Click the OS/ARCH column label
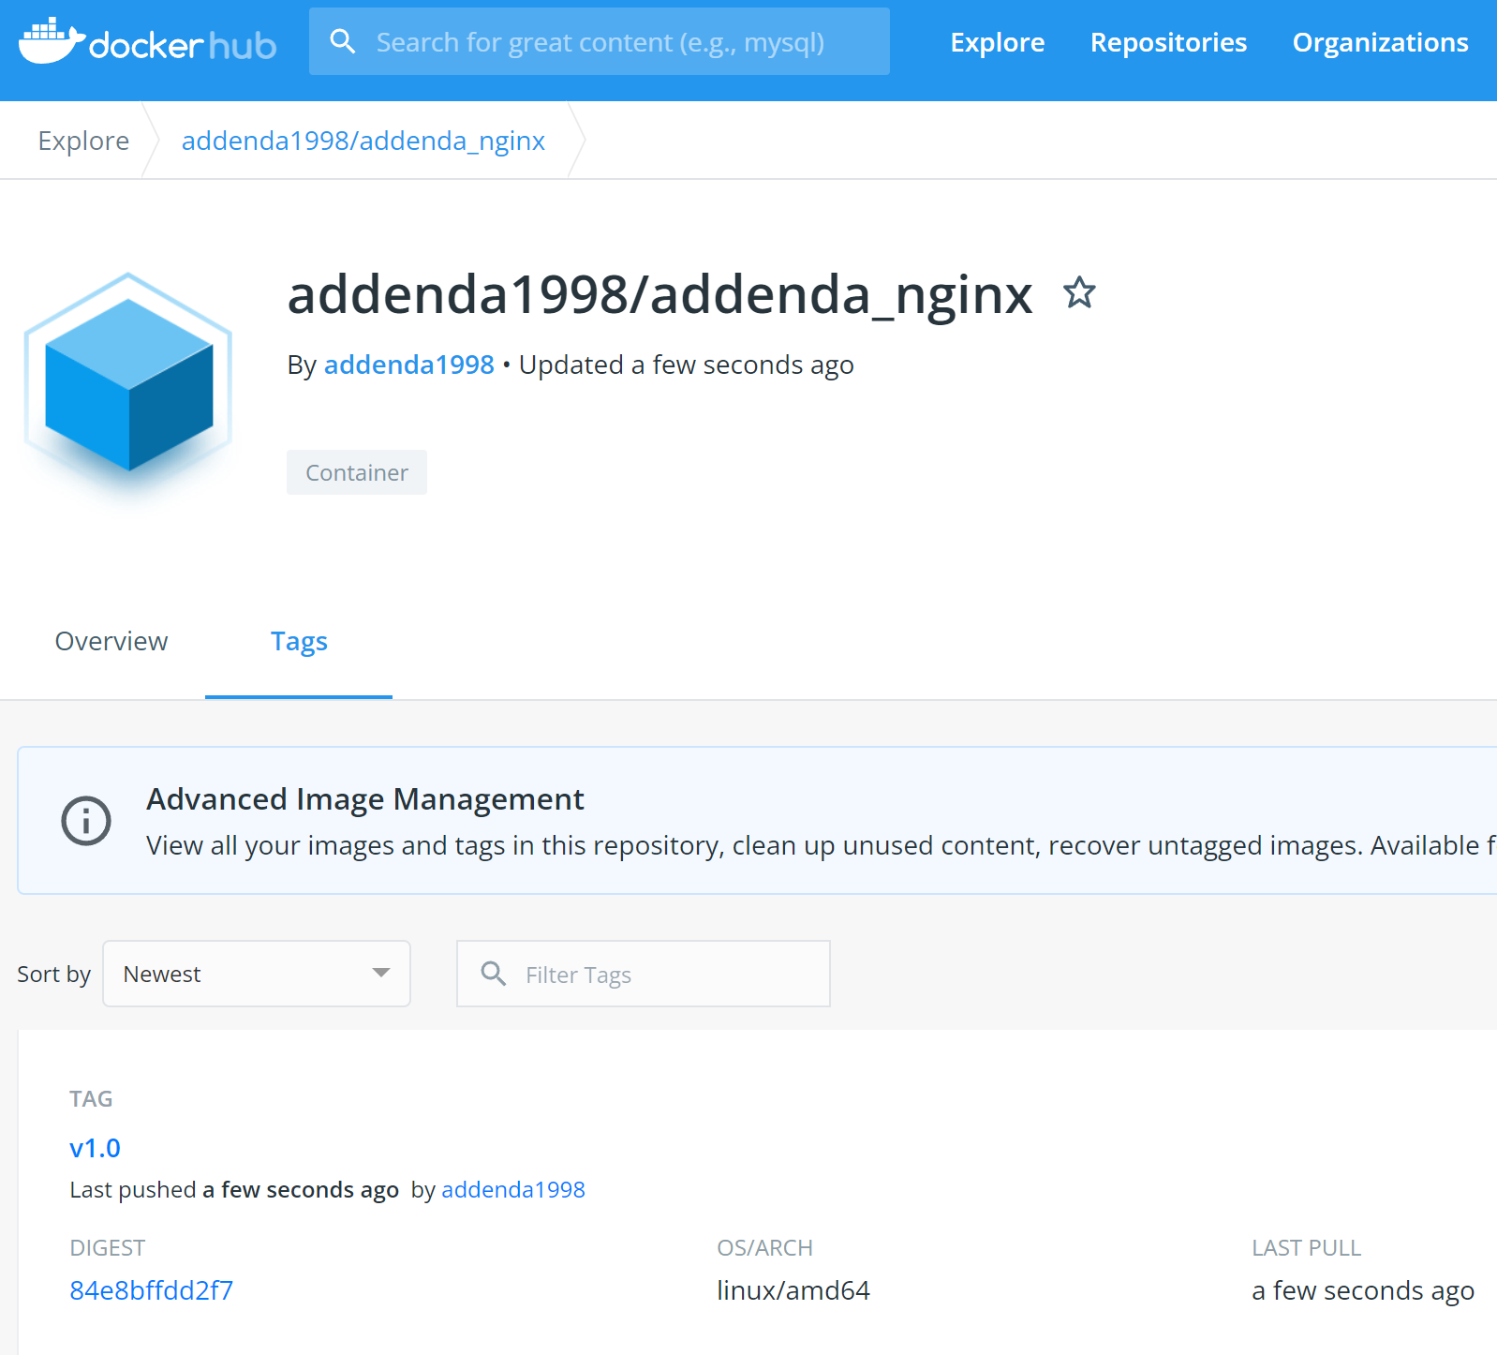 [764, 1248]
